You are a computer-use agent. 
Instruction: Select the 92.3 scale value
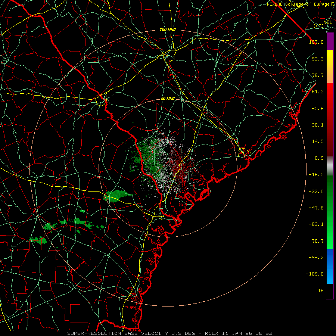pos(318,59)
